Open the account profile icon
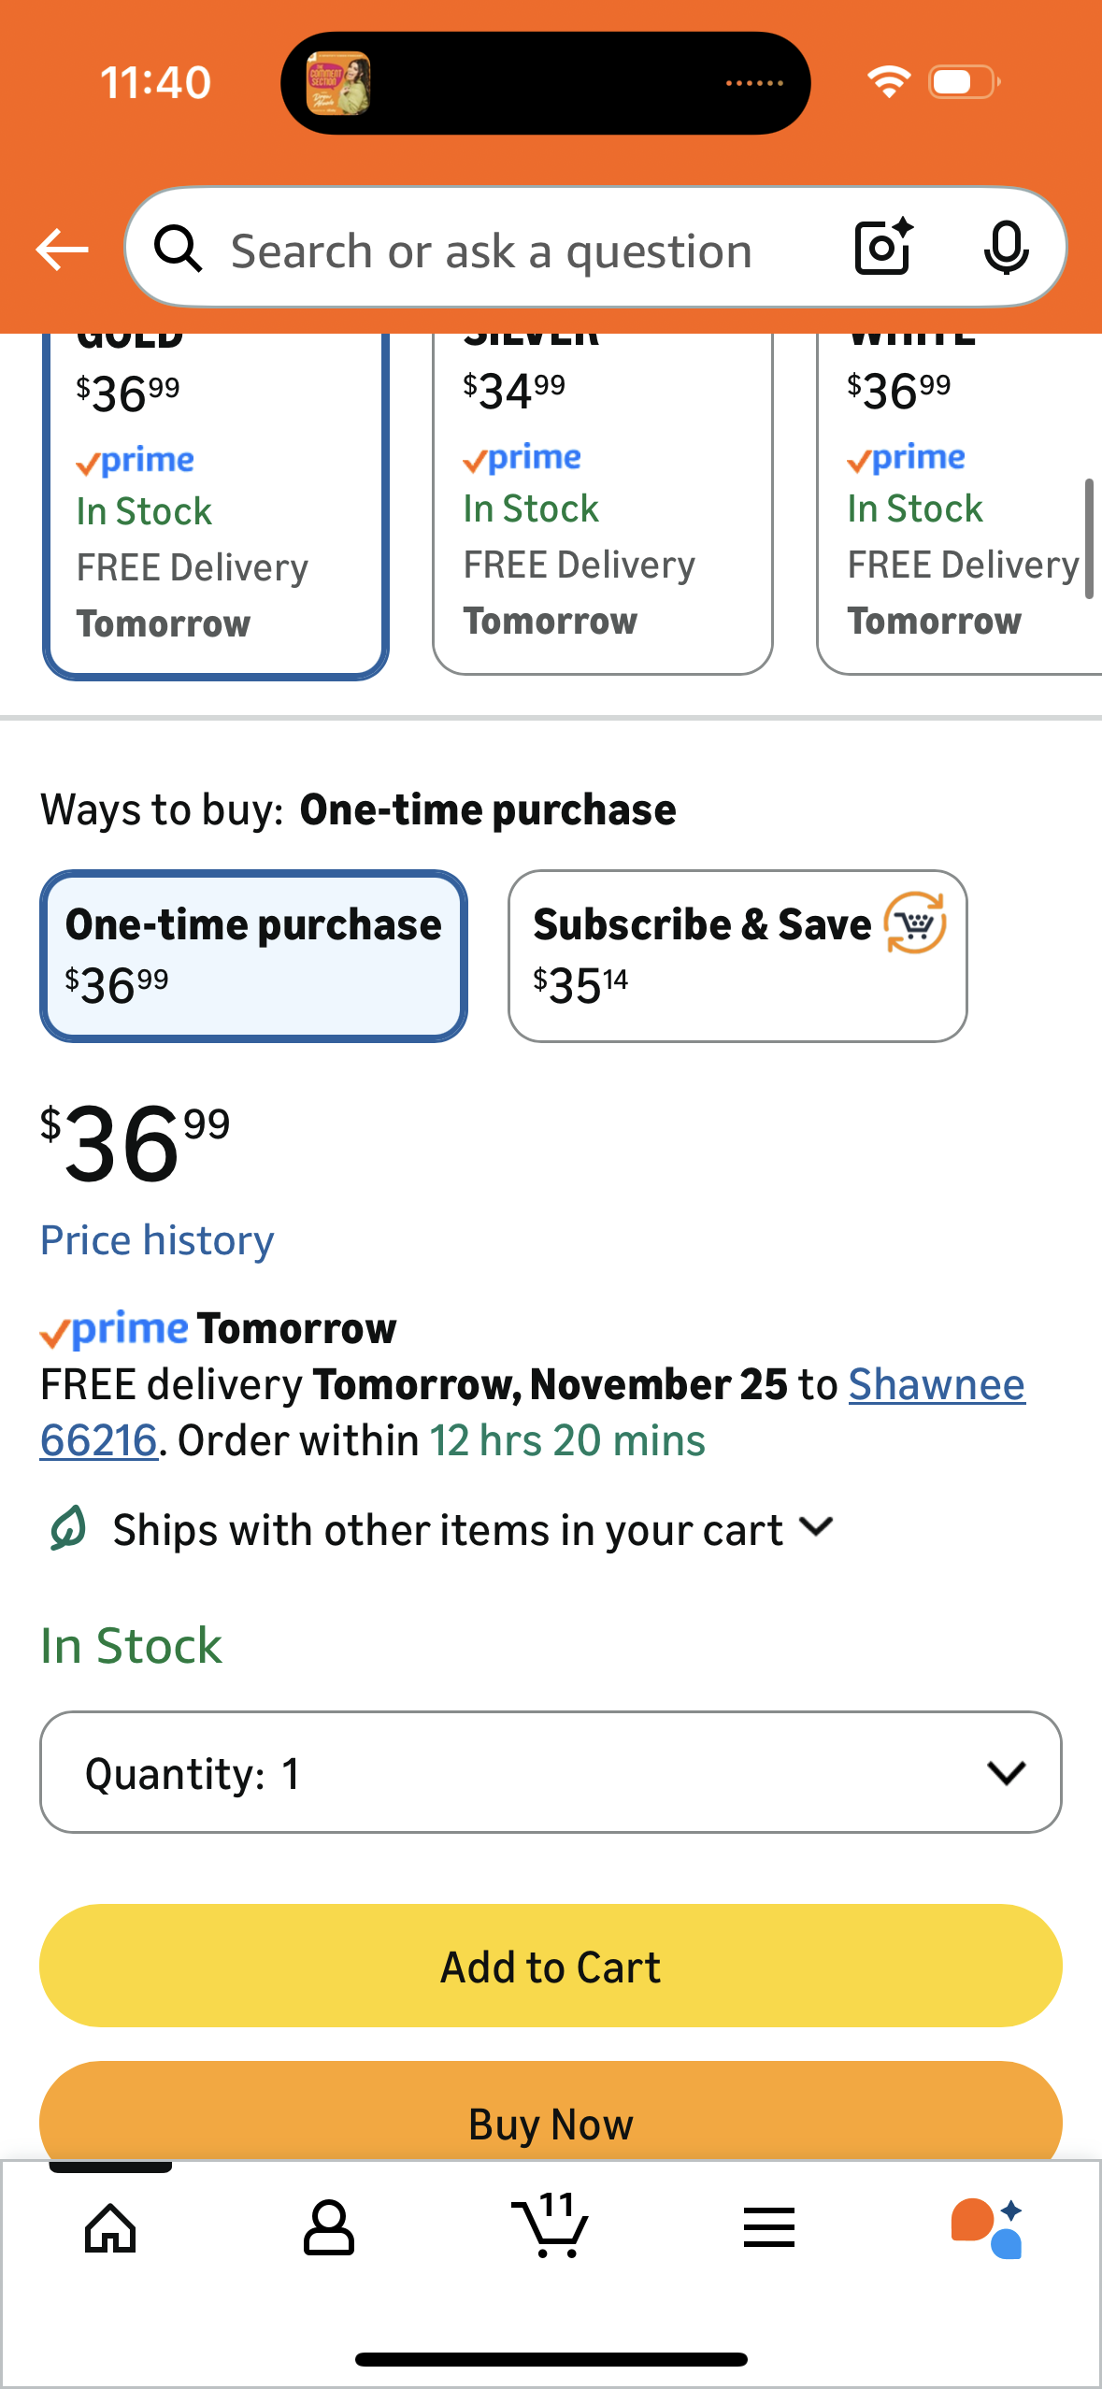 click(x=329, y=2228)
